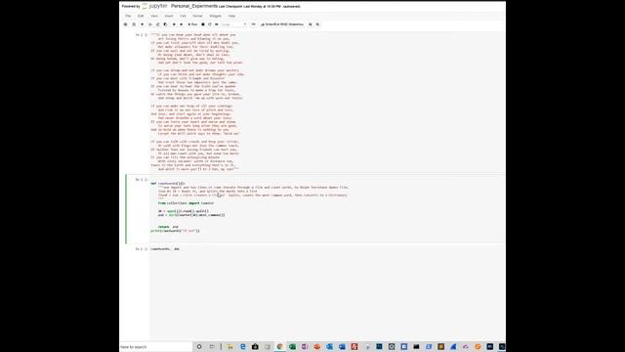Enter/Exit RISE Slideshow button
This screenshot has height=352, width=625.
tap(282, 24)
